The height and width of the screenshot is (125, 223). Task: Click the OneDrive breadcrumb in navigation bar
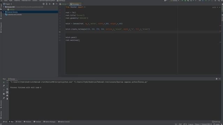click(x=17, y=1)
